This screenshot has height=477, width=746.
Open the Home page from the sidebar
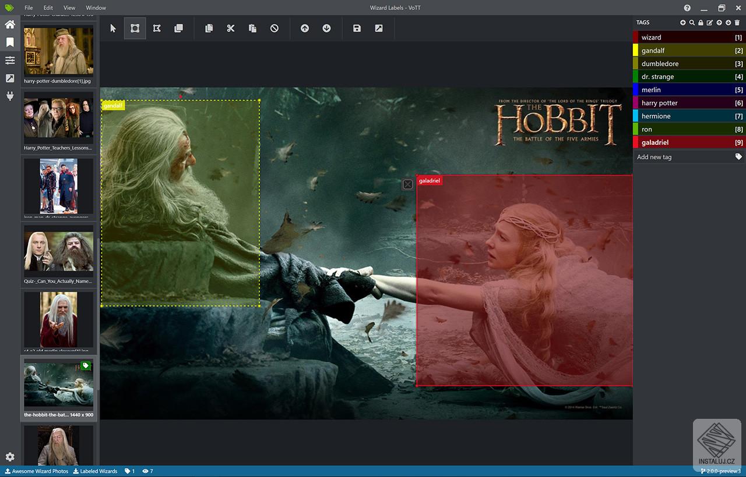click(10, 24)
